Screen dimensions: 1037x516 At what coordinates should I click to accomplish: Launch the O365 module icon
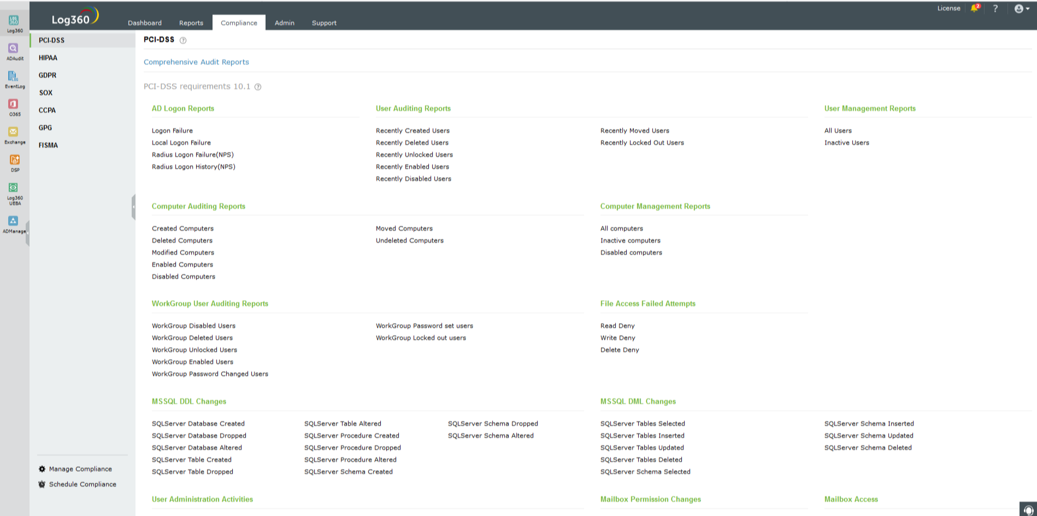coord(14,105)
